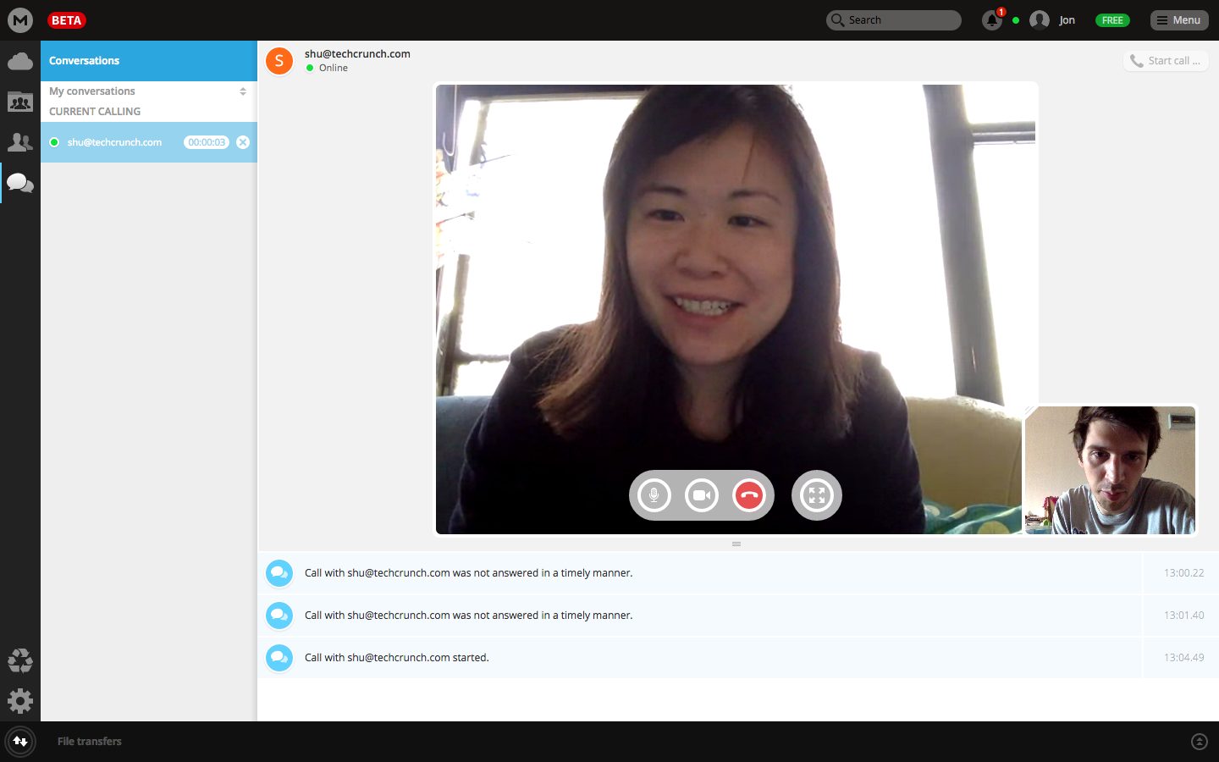Expand the file transfers panel arrow

[x=1199, y=742]
